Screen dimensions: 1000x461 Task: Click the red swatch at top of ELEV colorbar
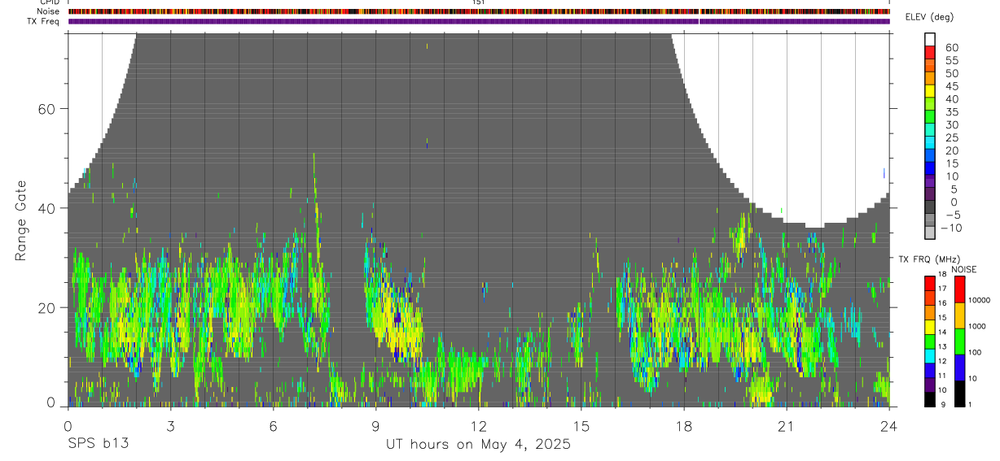coord(930,52)
